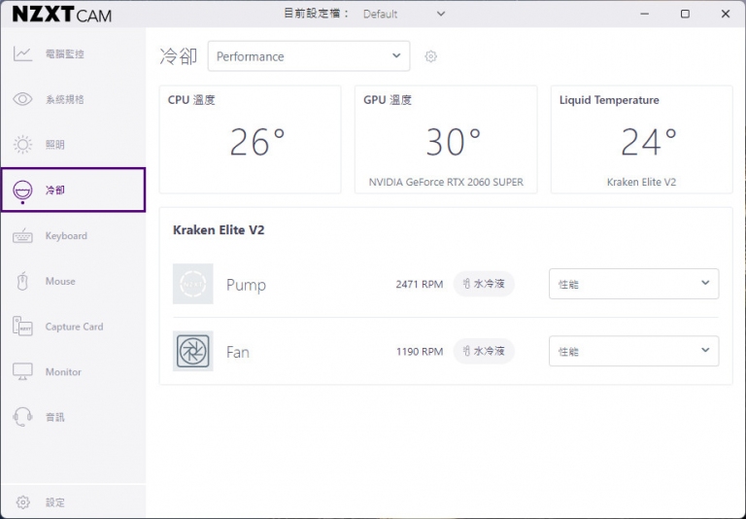Select the 冷卻 menu label
This screenshot has height=519, width=746.
pyautogui.click(x=55, y=190)
